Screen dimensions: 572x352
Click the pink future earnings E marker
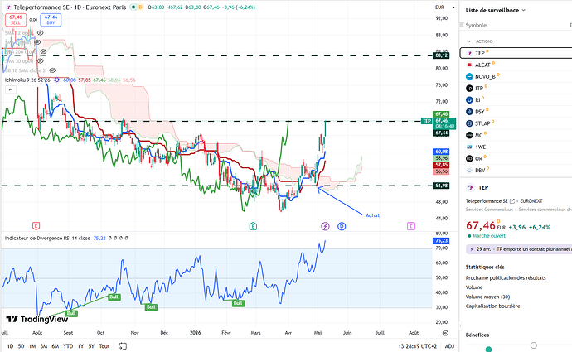(x=410, y=226)
